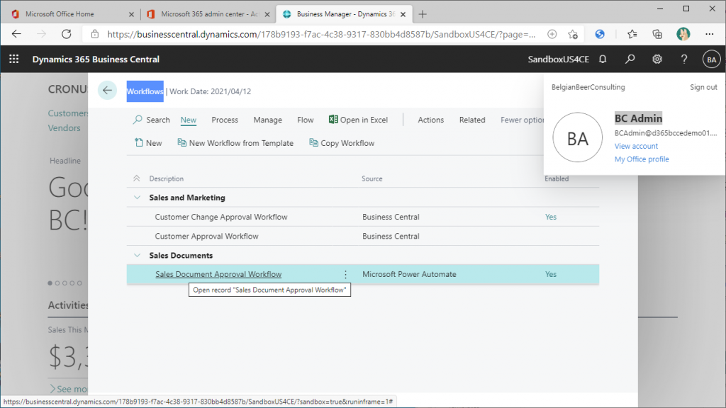726x408 pixels.
Task: Show more options for Sales Document Approval Workflow
Action: tap(345, 274)
